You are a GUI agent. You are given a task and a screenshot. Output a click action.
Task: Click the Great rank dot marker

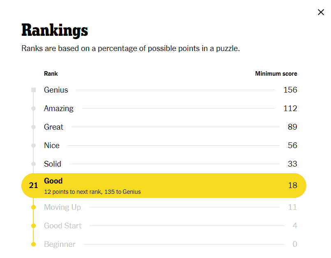pyautogui.click(x=33, y=127)
